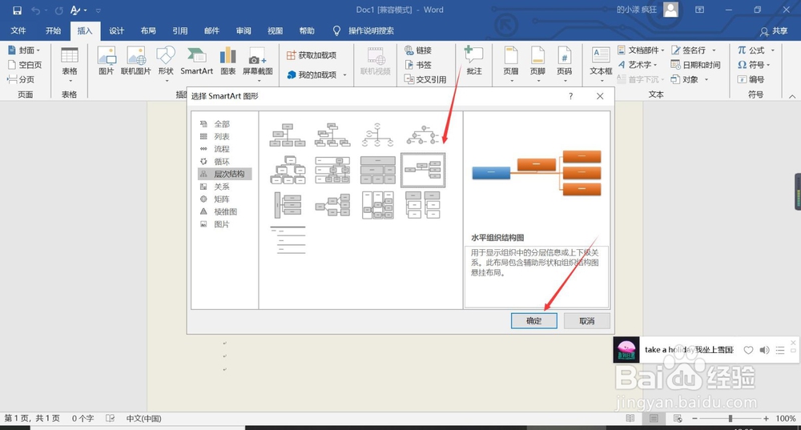Click the help question mark in dialog
The height and width of the screenshot is (430, 801).
[x=570, y=96]
